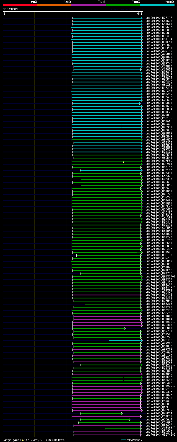This screenshot has height=442, width=177.
Task: Click the purple alignment bar of UniRef100_Q8GYH6-2
Action: [108, 435]
